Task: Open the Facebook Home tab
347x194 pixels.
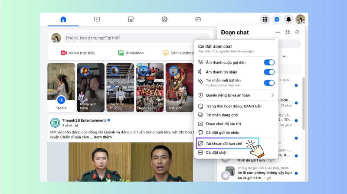Action: (63, 19)
